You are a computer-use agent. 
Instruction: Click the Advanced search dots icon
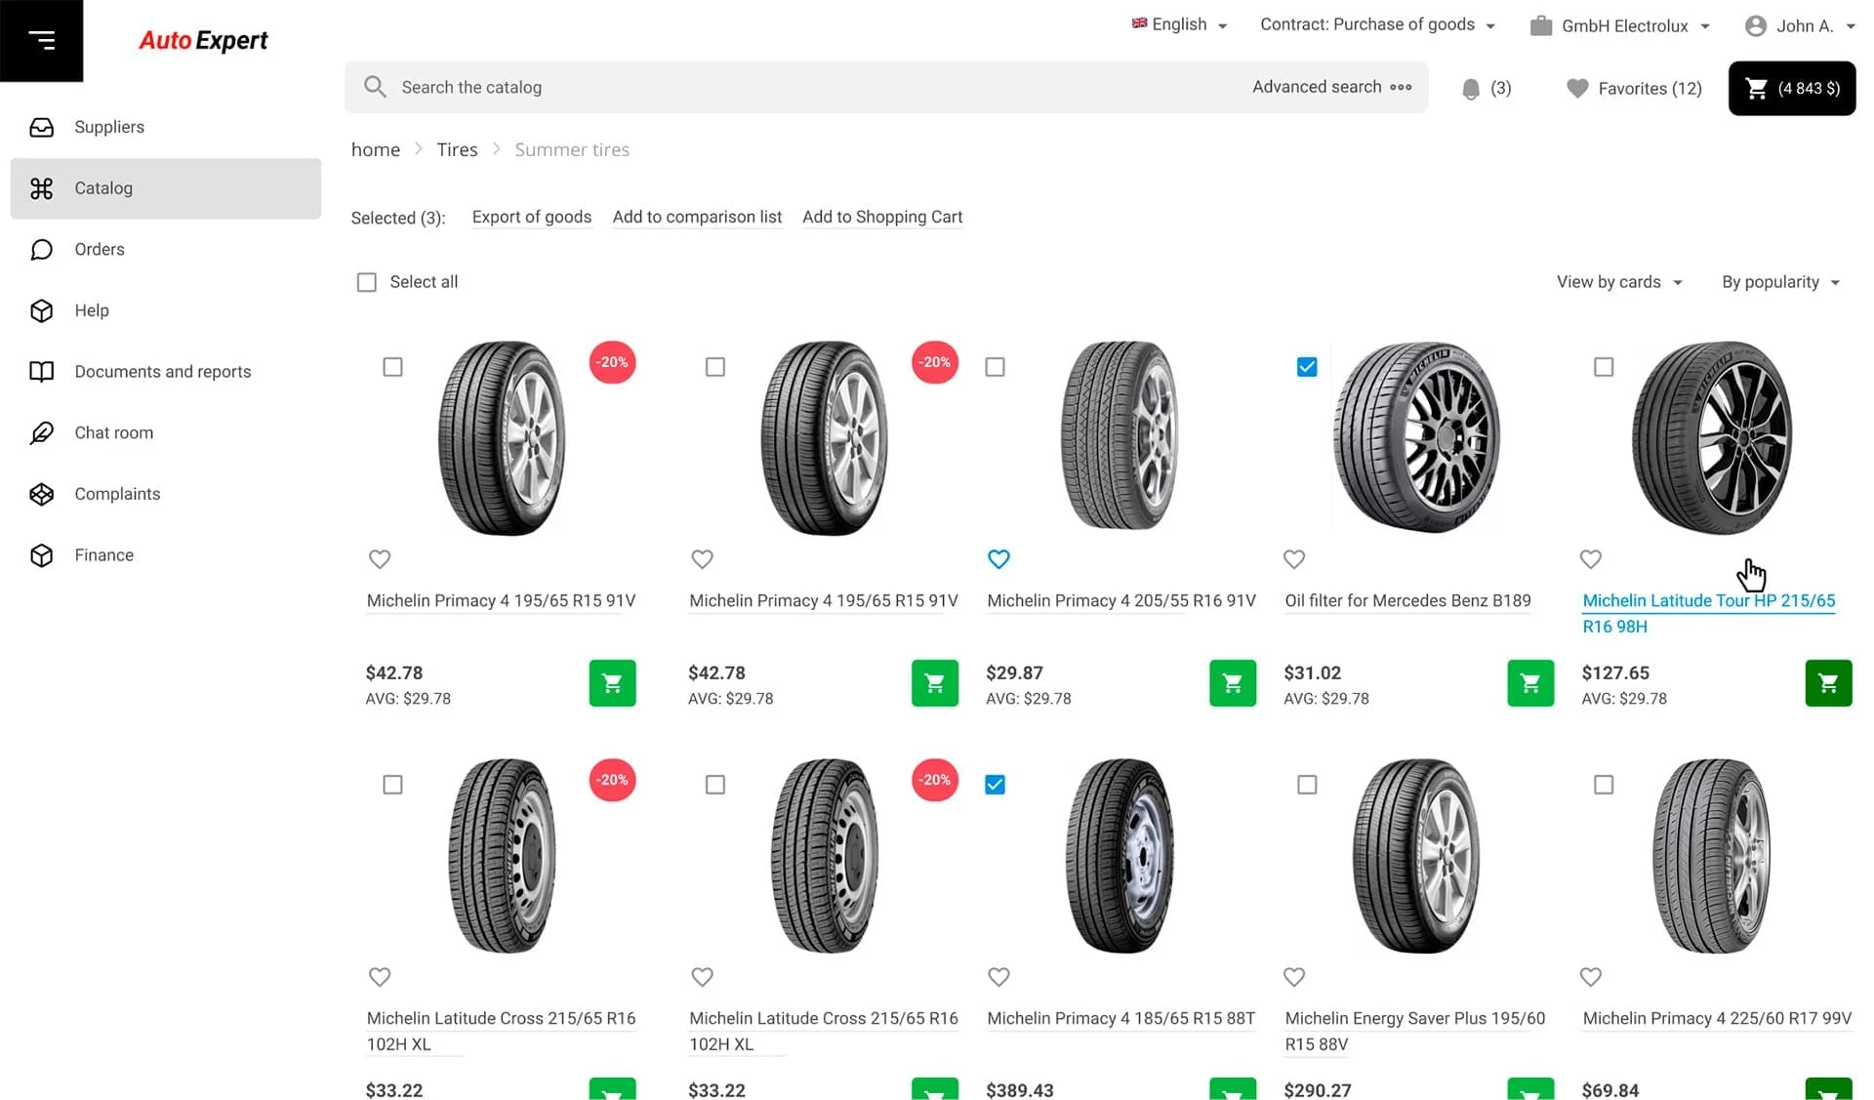(x=1401, y=87)
